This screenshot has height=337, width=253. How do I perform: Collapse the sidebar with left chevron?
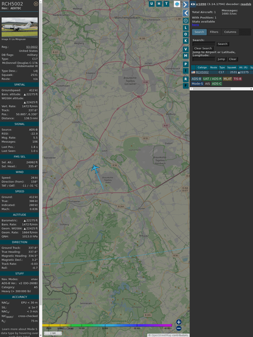[185, 13]
